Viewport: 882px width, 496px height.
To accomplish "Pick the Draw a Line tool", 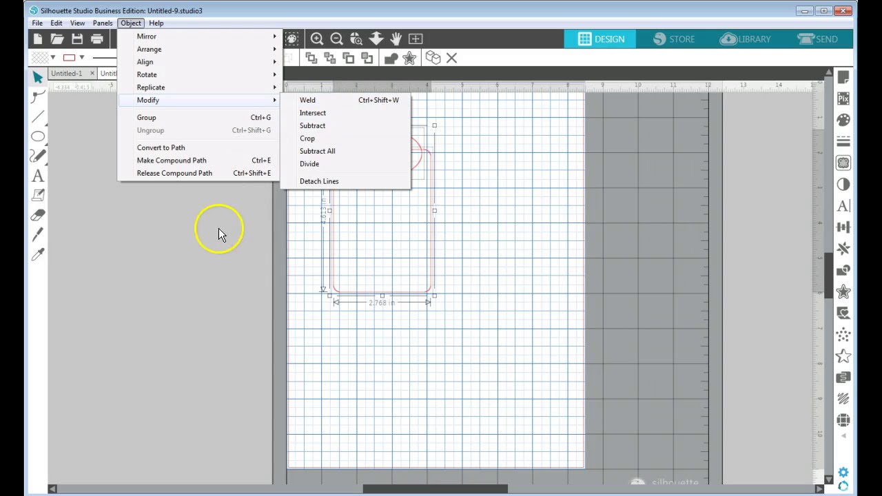I will 38,116.
